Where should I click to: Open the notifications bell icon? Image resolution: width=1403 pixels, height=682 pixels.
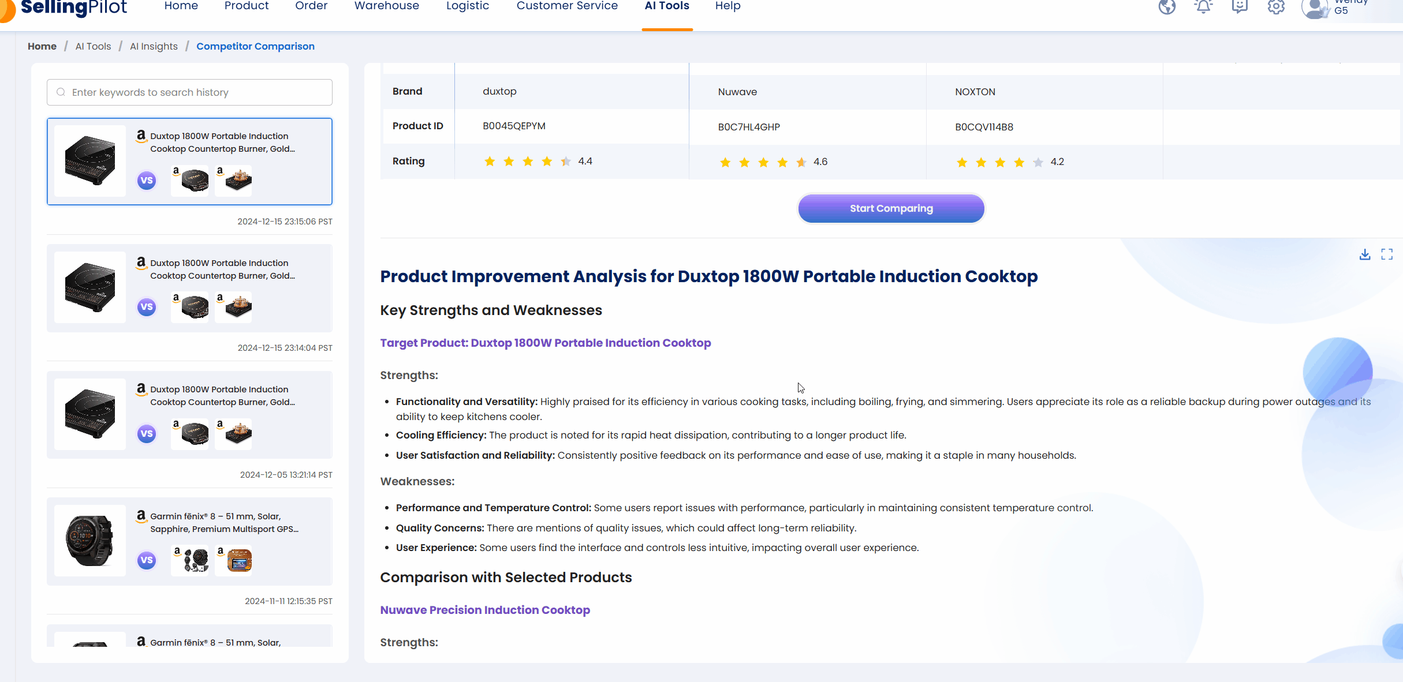click(x=1203, y=7)
